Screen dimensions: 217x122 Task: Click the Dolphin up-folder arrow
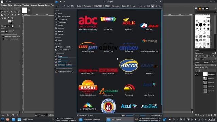coord(64,6)
